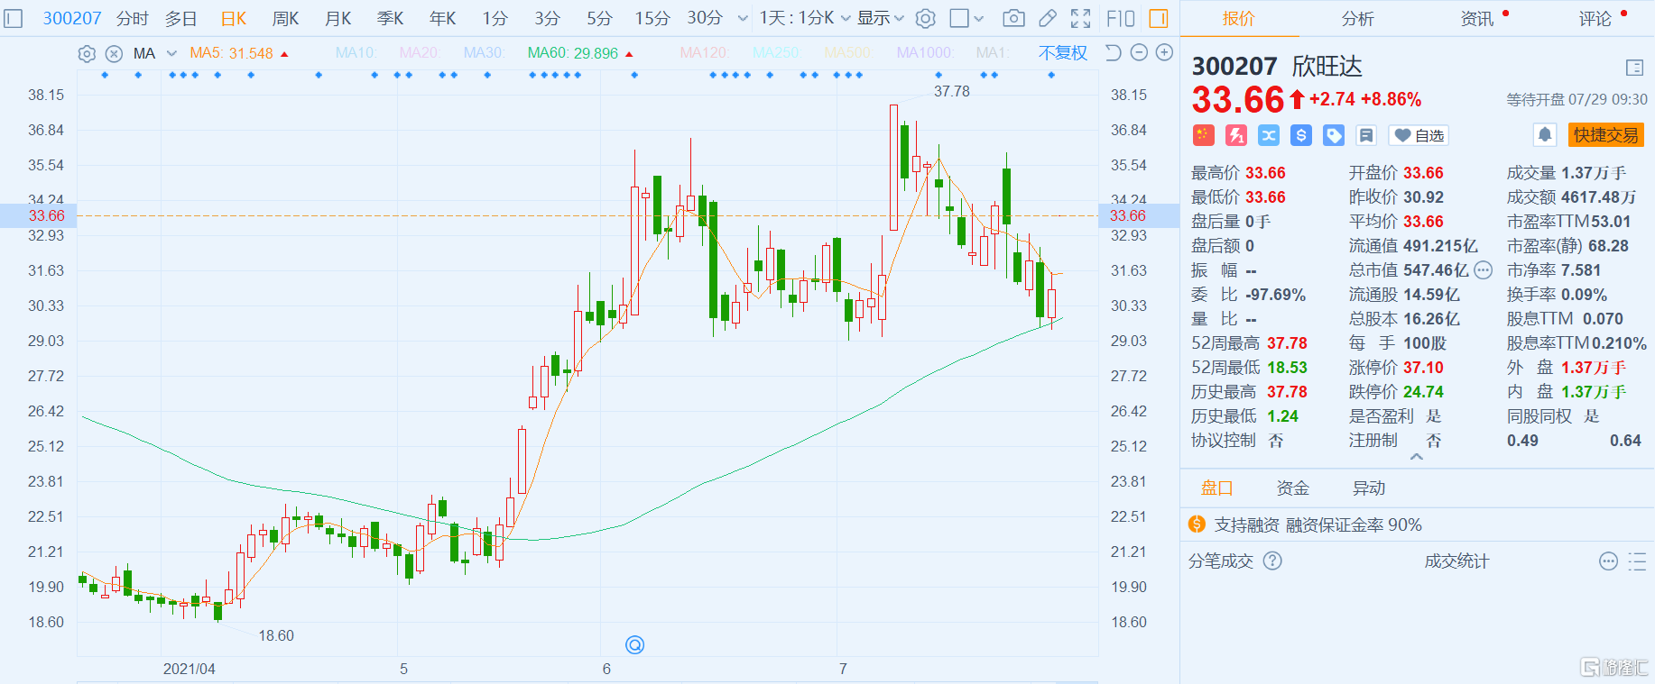This screenshot has height=684, width=1655.
Task: Open chart settings gear in top toolbar
Action: pyautogui.click(x=925, y=18)
